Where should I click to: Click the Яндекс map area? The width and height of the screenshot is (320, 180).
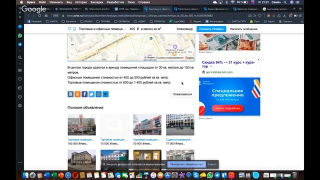point(131,47)
